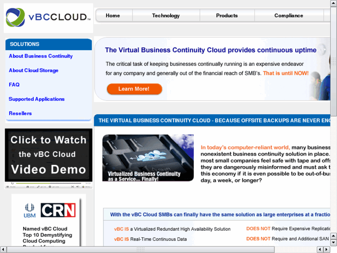
Task: Click the UBM logo
Action: 30,211
